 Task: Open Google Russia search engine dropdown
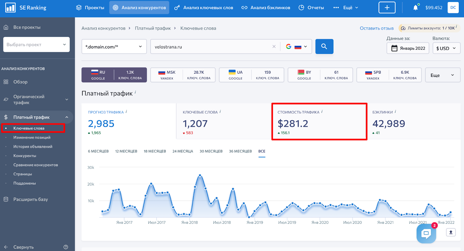296,46
